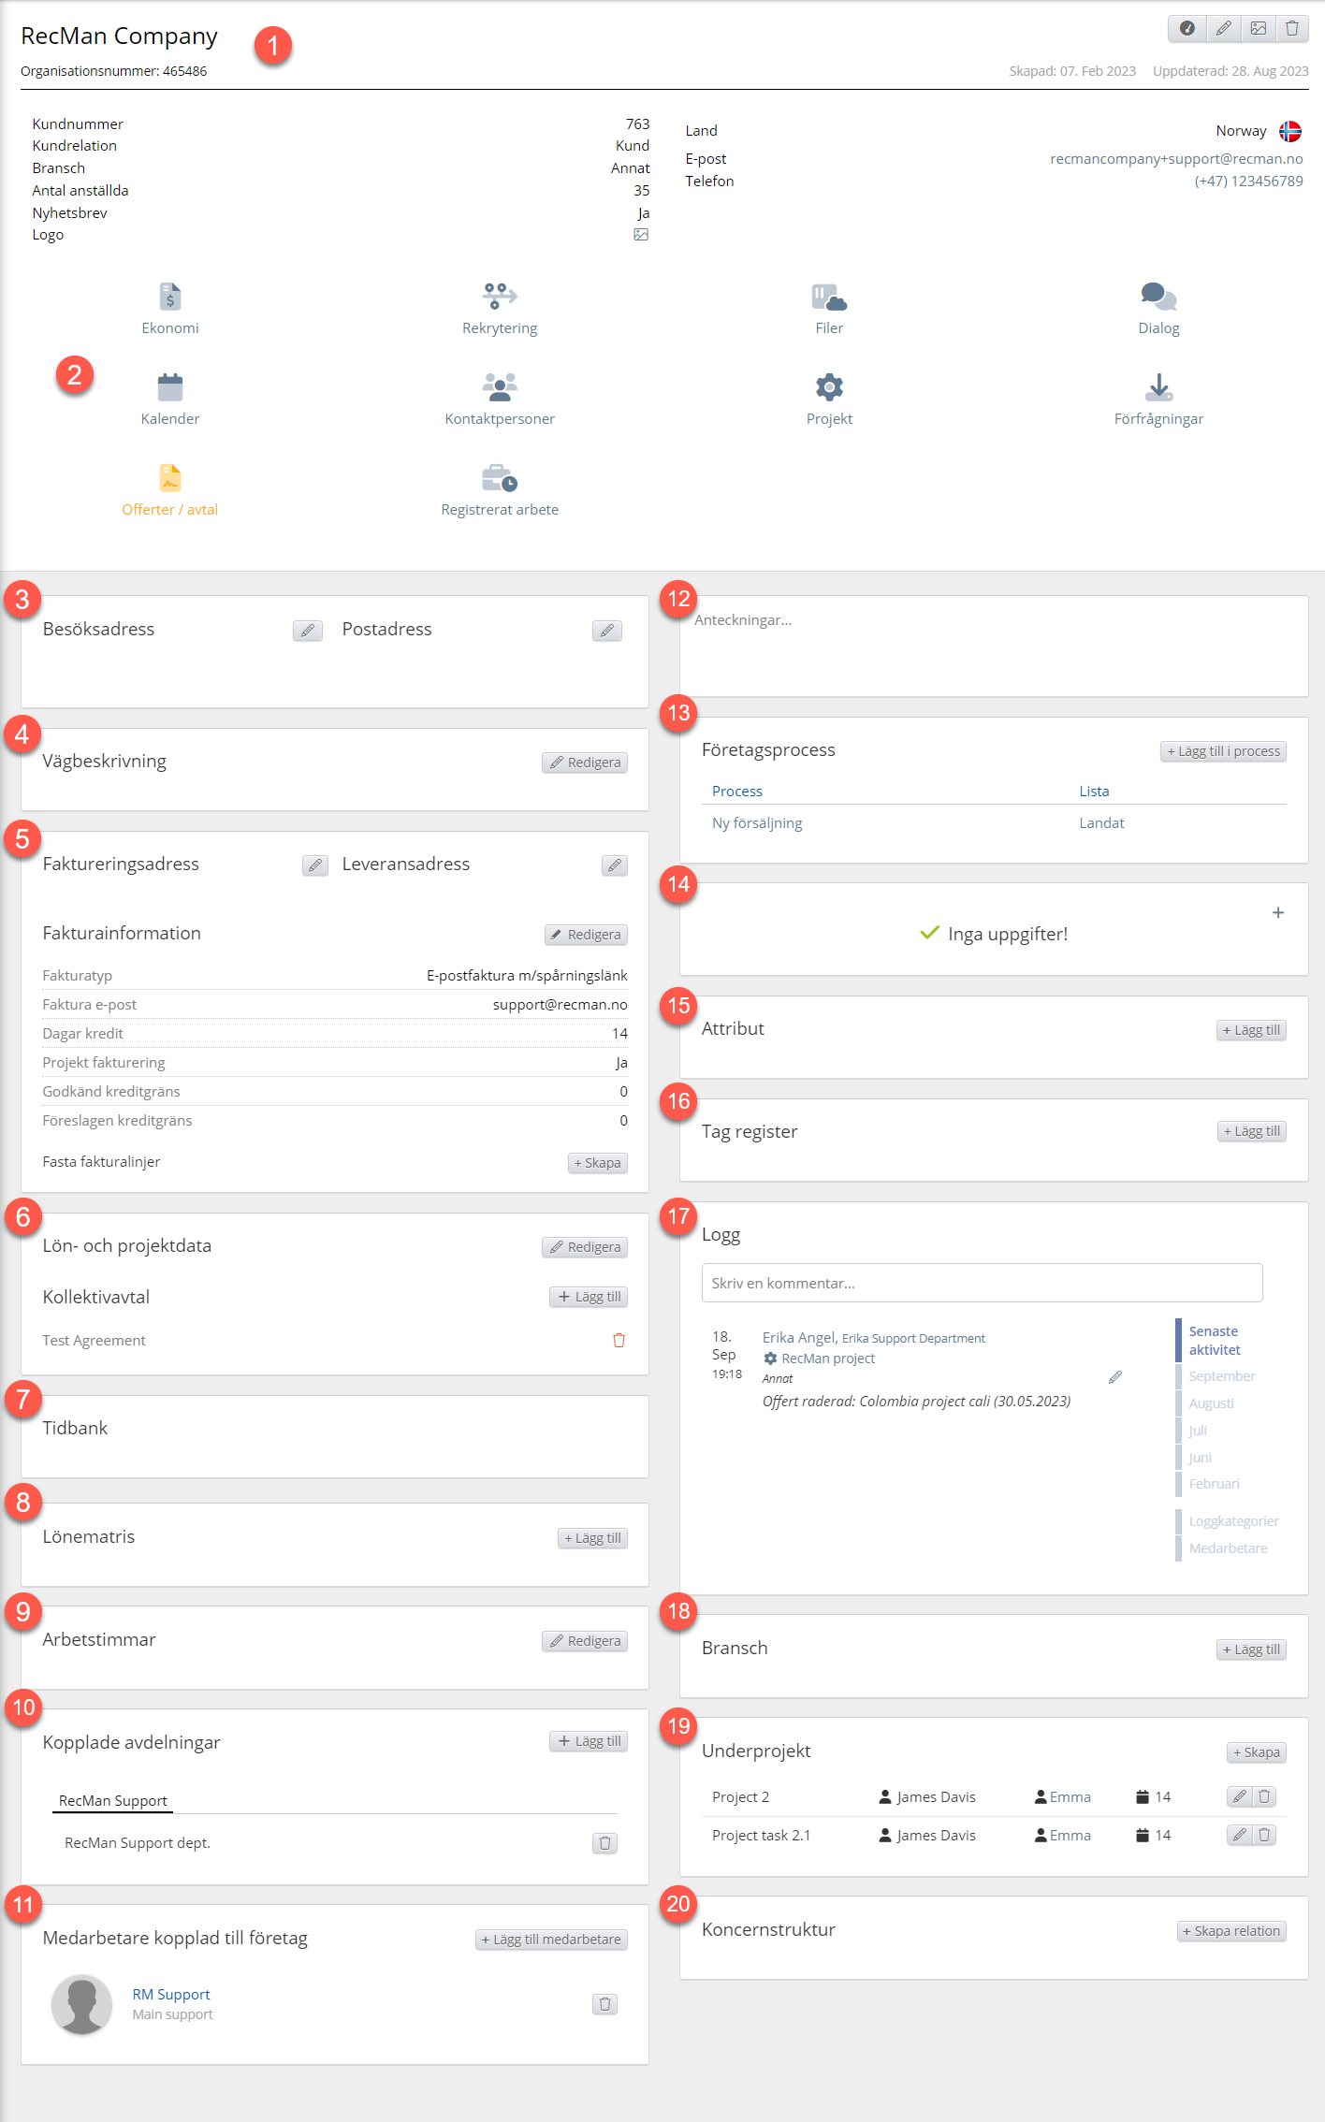Select the RecMan Support department tab
Viewport: 1325px width, 2122px height.
(x=112, y=1800)
